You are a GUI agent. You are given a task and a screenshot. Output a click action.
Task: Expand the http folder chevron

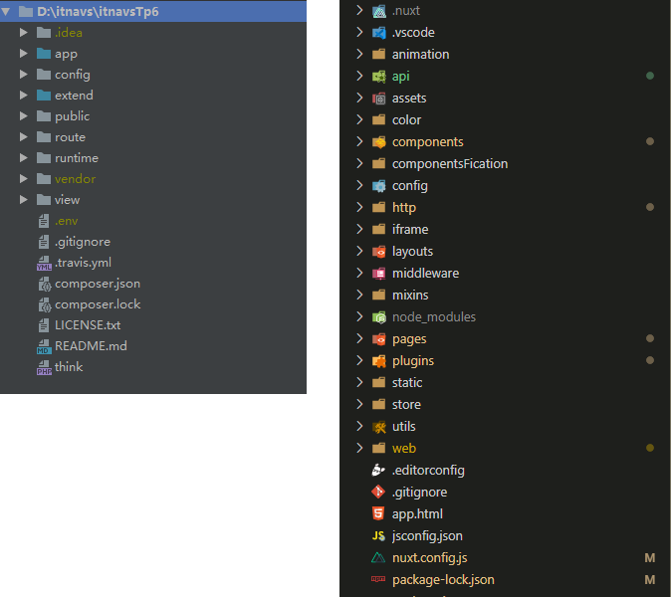359,207
